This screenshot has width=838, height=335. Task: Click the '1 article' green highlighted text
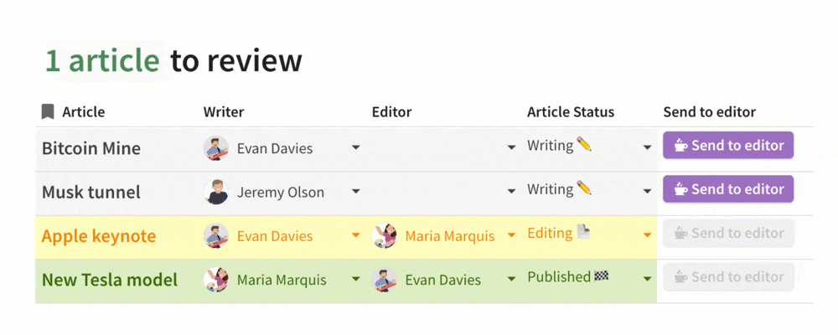click(x=102, y=60)
